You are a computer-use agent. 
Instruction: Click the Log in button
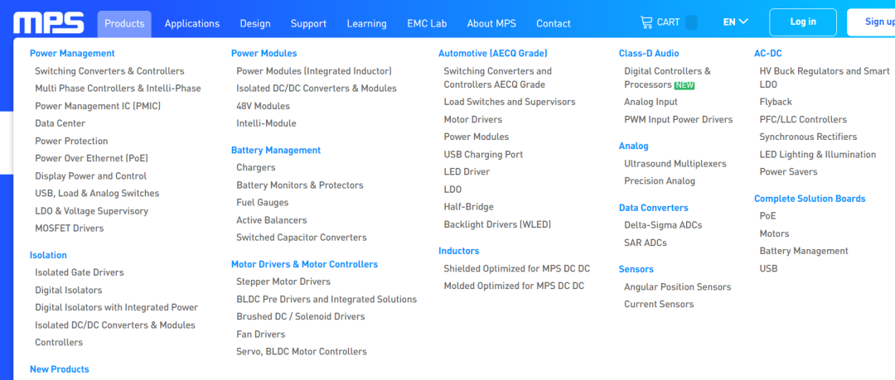pyautogui.click(x=802, y=22)
